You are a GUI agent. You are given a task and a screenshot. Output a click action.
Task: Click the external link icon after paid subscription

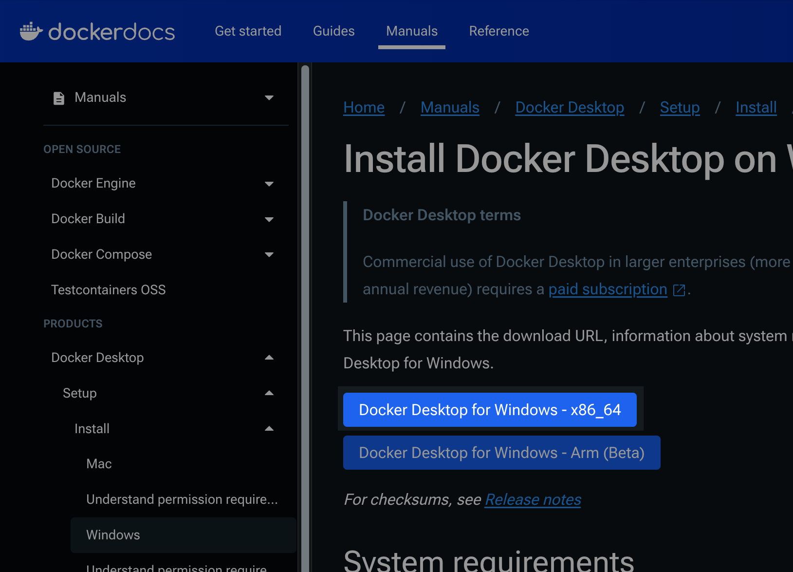[x=679, y=290]
